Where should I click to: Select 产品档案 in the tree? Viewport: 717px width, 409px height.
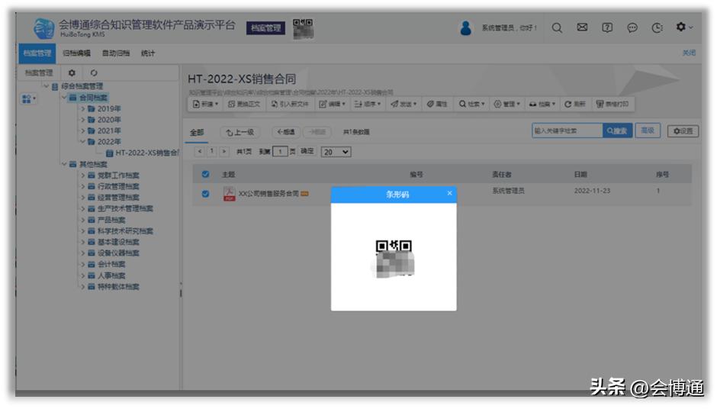tap(111, 220)
